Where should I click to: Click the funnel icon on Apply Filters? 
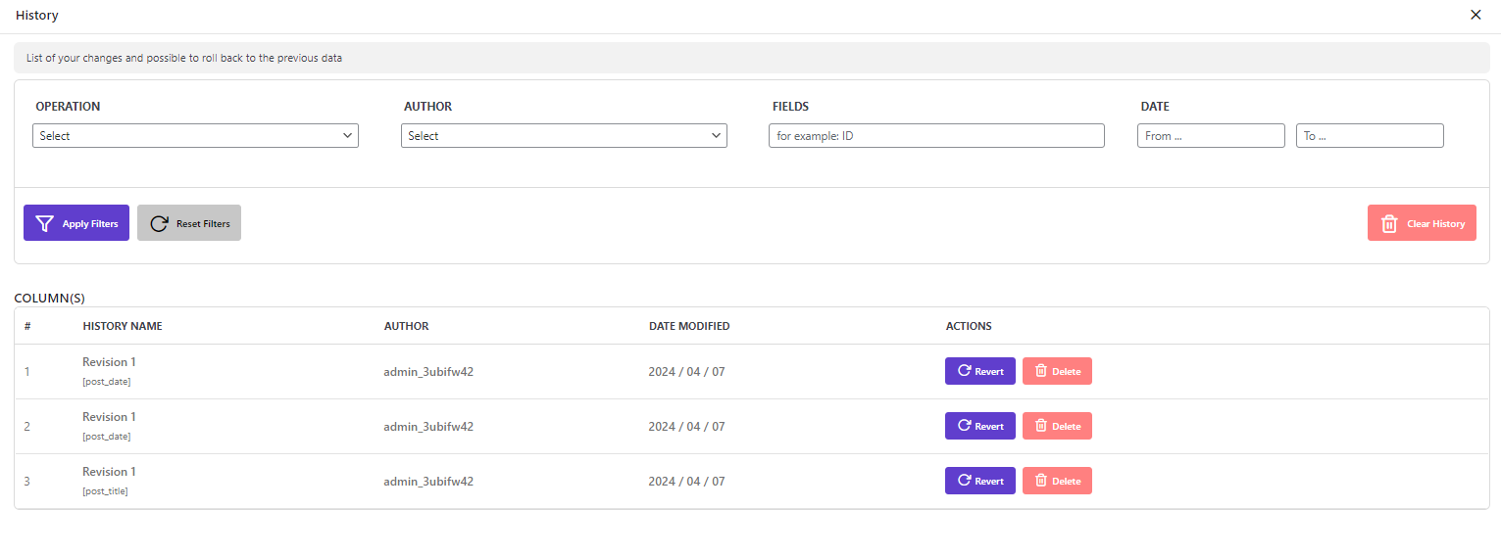click(44, 223)
